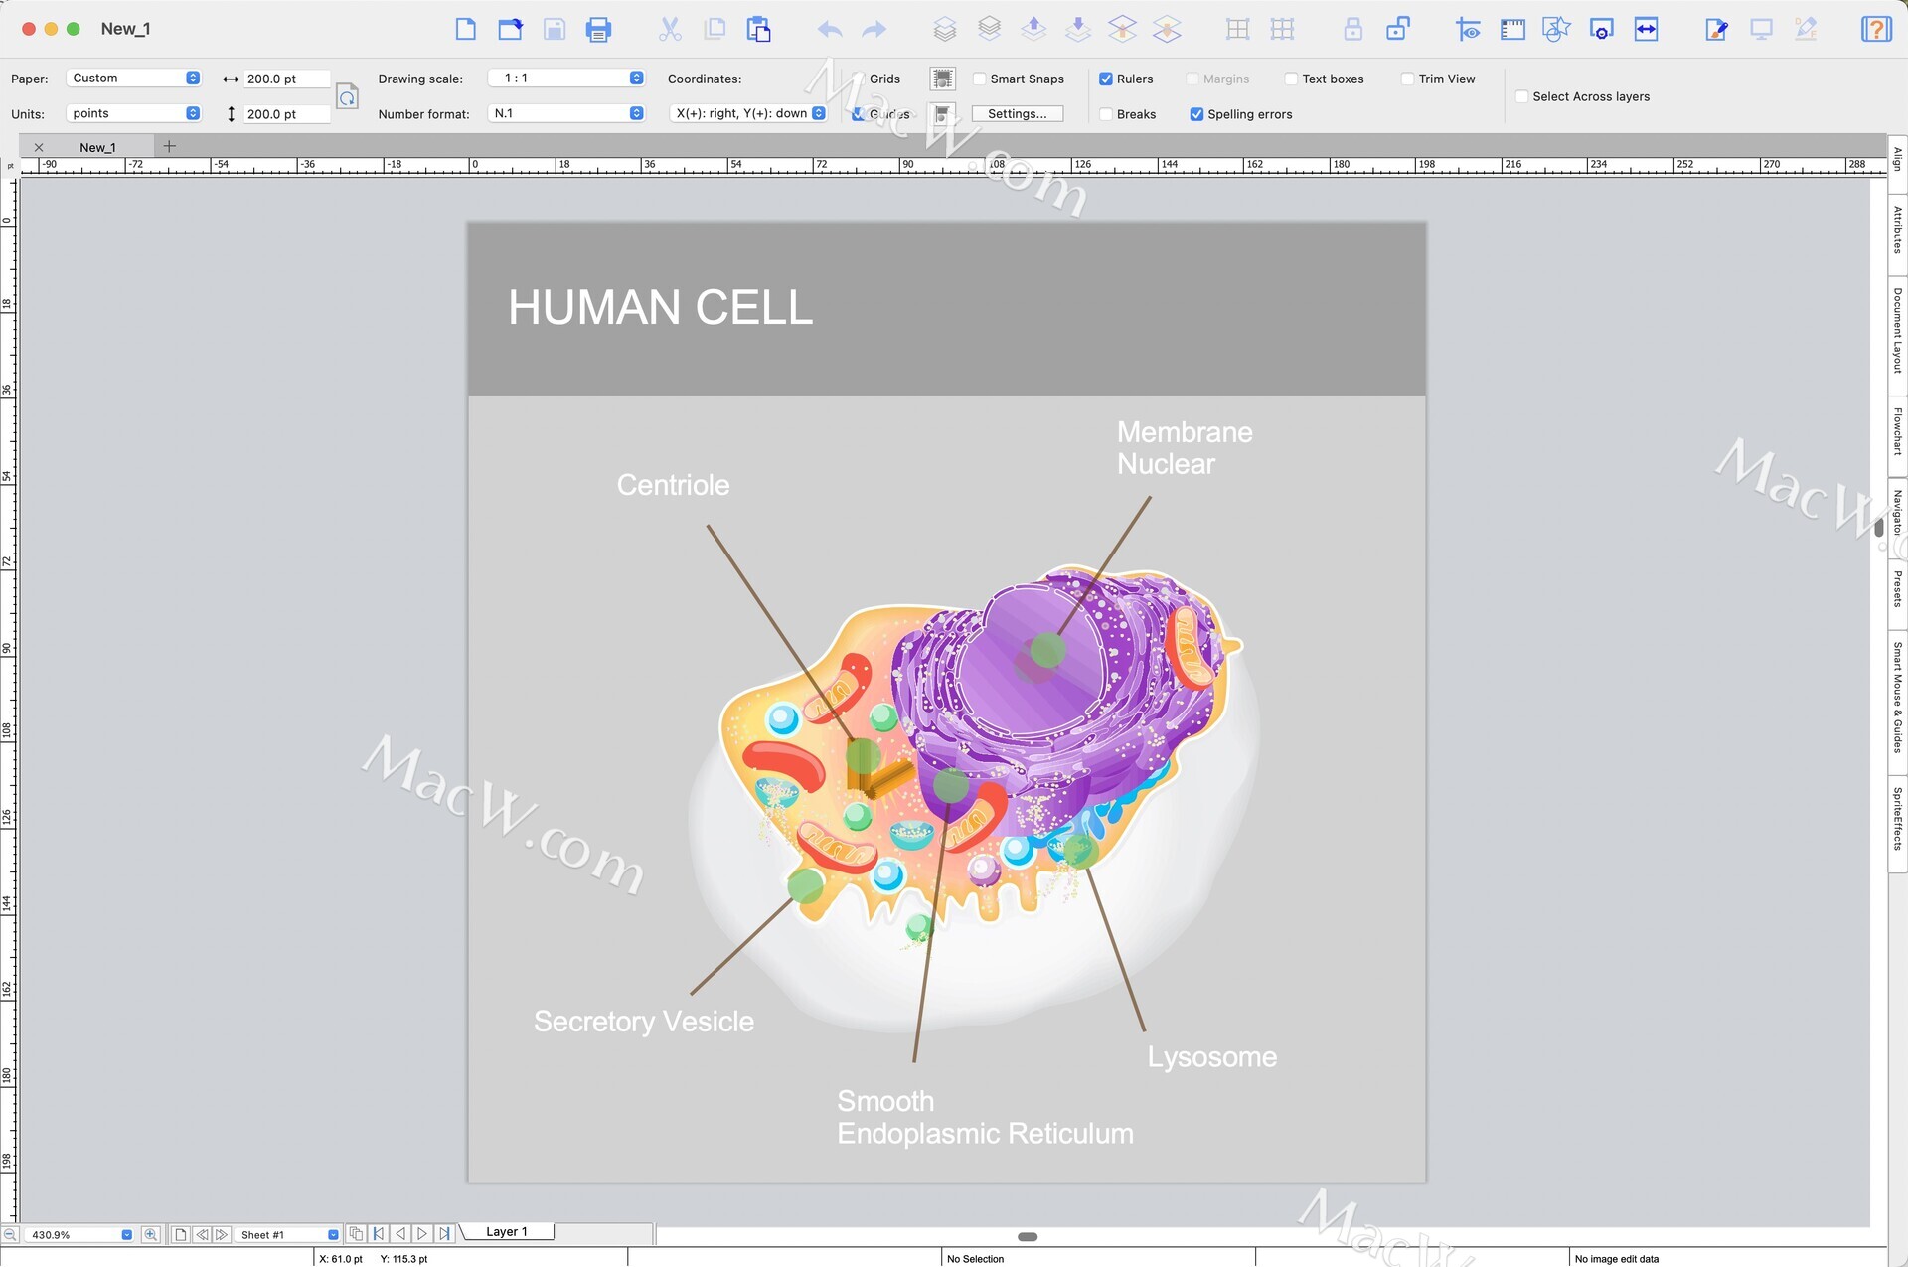The width and height of the screenshot is (1908, 1267).
Task: Click the Undo arrow icon
Action: pos(830,29)
